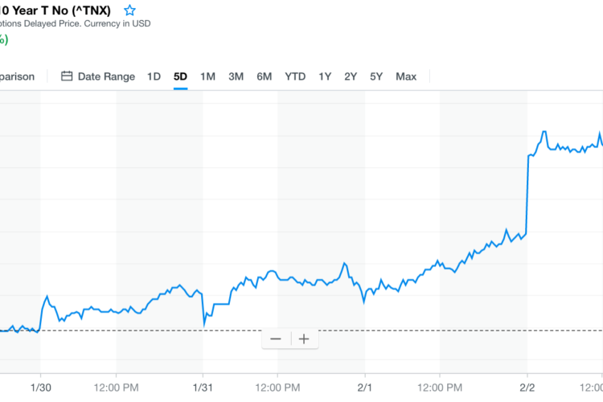Zoom in the chart with plus button
Viewport: 603px width, 402px height.
point(304,338)
